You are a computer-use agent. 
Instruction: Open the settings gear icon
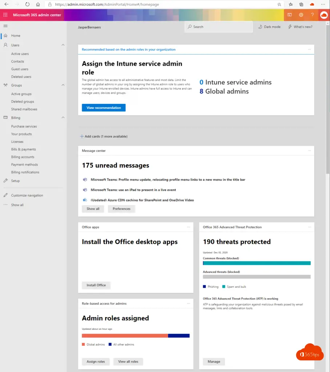click(x=301, y=15)
